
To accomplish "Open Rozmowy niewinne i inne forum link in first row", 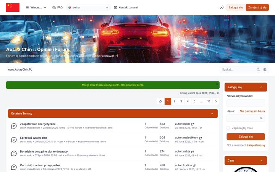I will [x=99, y=128].
